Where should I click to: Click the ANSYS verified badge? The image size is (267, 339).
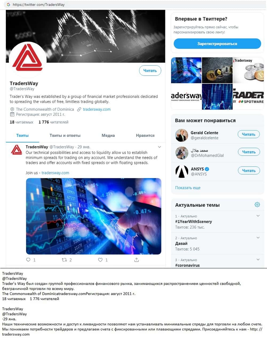click(x=207, y=169)
